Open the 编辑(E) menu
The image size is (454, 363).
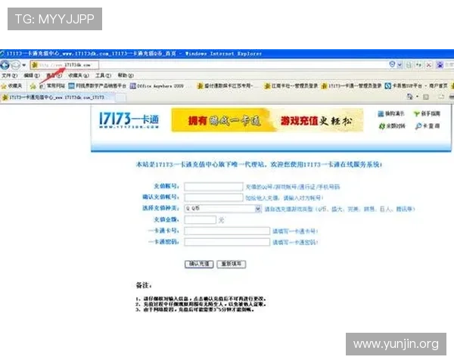tap(32, 76)
